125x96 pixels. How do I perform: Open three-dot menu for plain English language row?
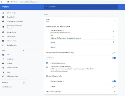click(x=113, y=42)
